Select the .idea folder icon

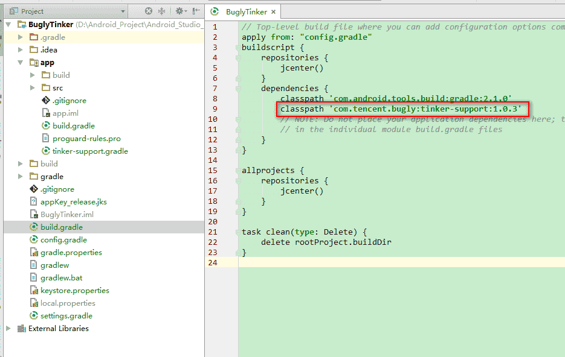(x=34, y=49)
